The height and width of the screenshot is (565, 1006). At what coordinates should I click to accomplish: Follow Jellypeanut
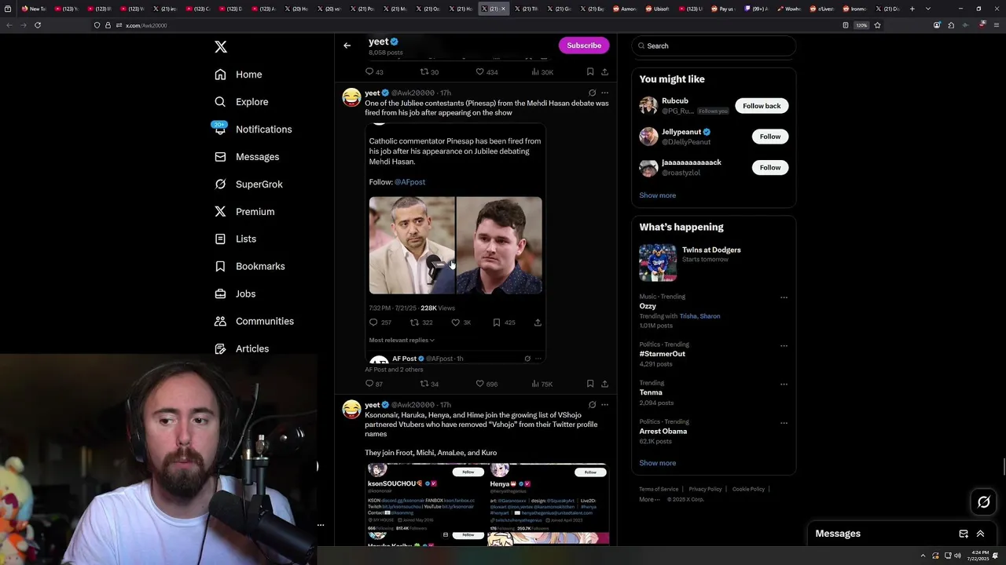tap(770, 137)
